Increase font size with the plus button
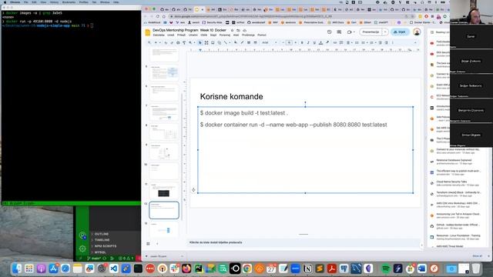 coord(295,42)
